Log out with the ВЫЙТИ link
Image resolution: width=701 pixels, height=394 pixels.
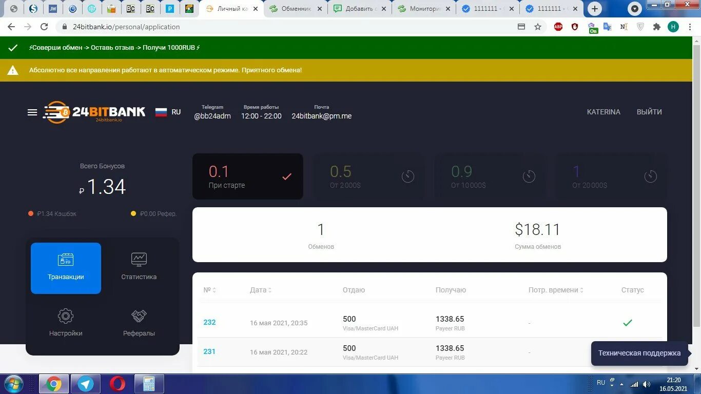[x=649, y=112]
